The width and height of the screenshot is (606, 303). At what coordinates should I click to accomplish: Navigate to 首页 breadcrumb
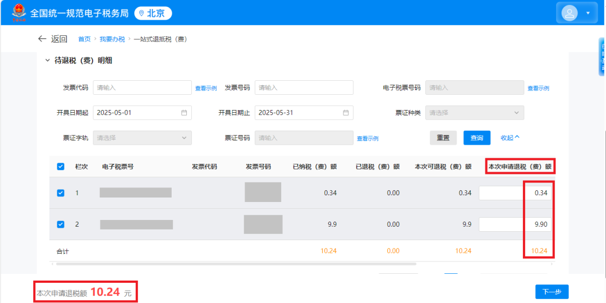pos(84,39)
